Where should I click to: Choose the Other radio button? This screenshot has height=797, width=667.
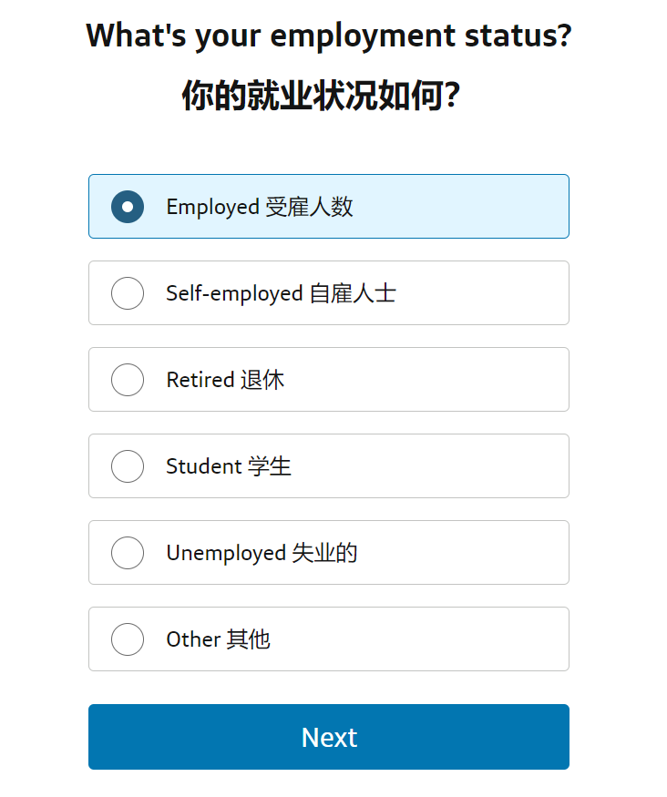point(128,639)
